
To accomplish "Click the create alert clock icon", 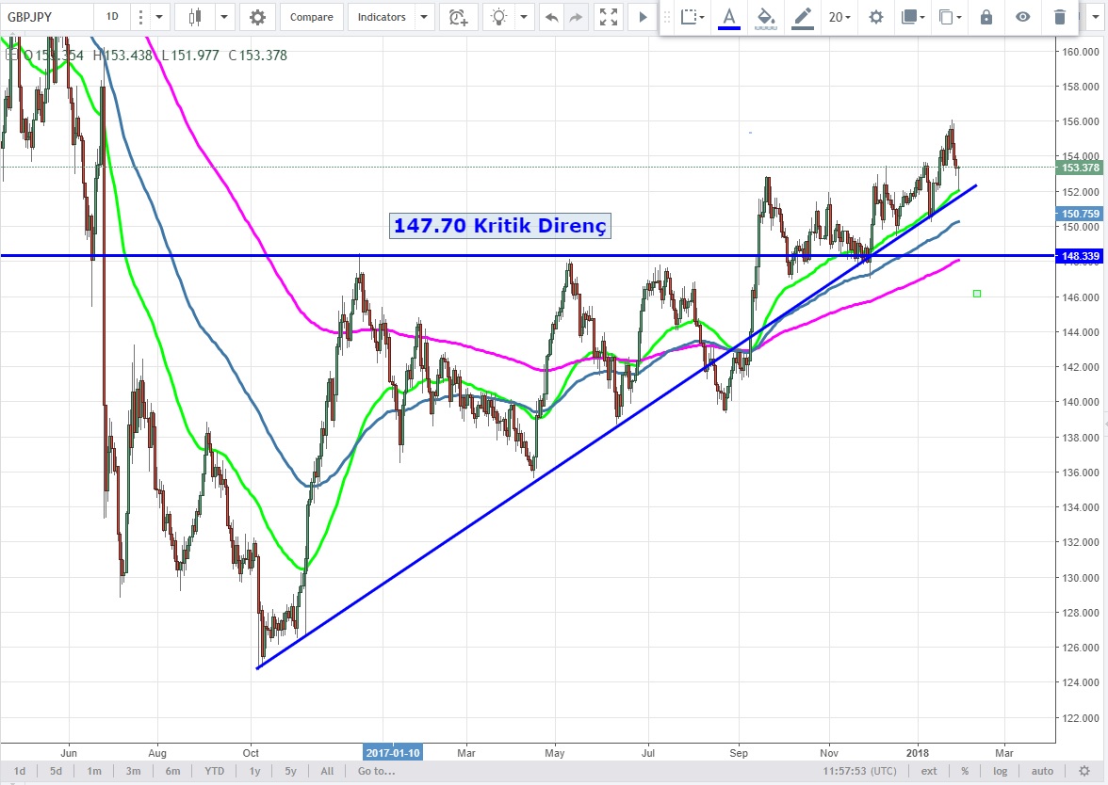I will click(x=458, y=17).
